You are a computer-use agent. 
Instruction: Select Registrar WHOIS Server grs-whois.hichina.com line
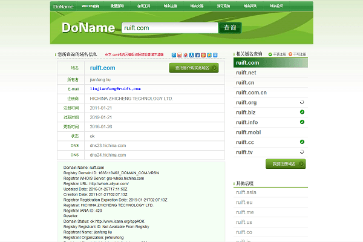click(x=103, y=178)
